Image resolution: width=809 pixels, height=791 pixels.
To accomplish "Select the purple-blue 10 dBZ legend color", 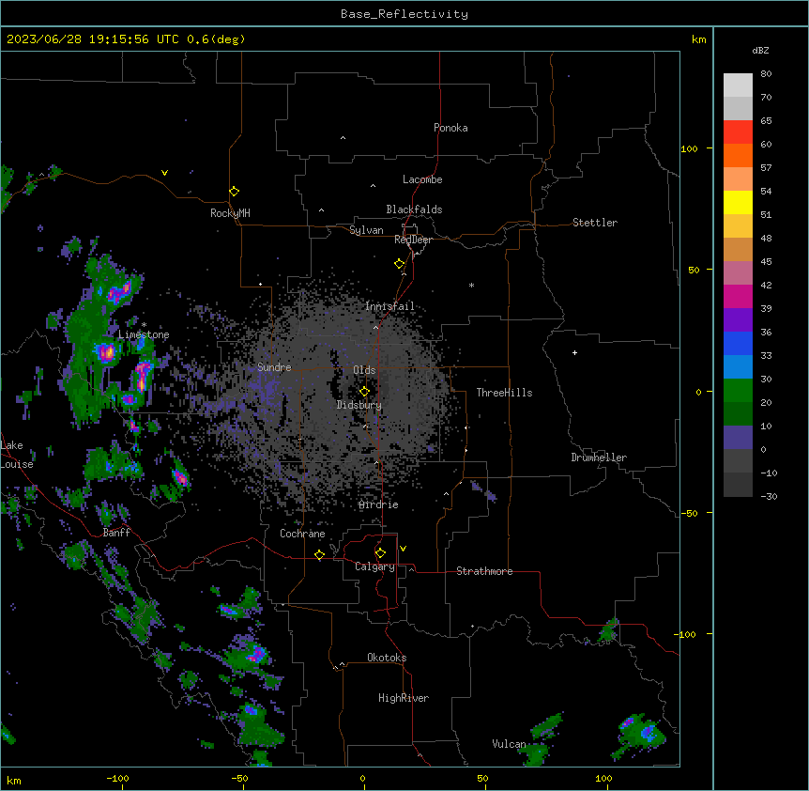I will (x=738, y=438).
